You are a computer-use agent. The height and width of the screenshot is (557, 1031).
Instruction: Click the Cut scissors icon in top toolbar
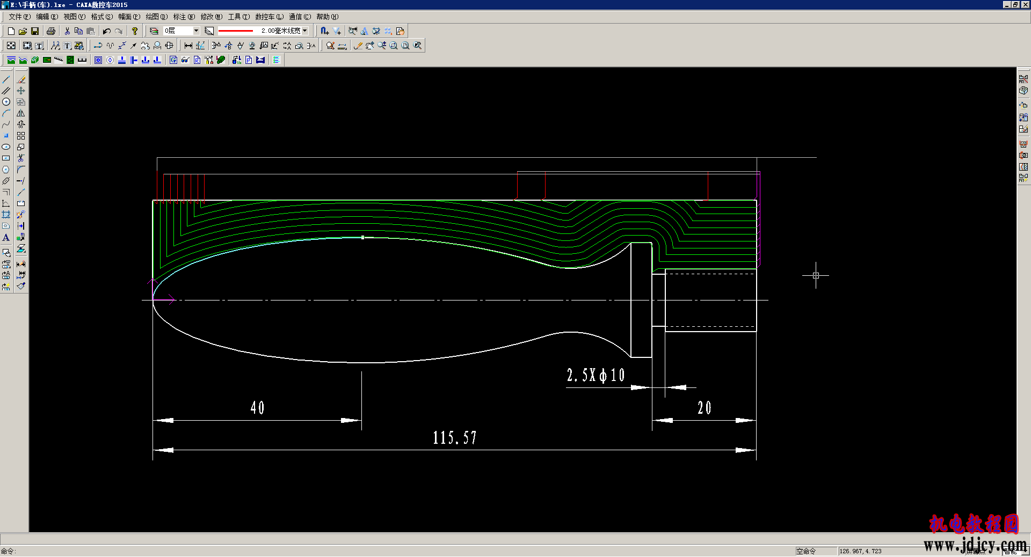pyautogui.click(x=67, y=31)
